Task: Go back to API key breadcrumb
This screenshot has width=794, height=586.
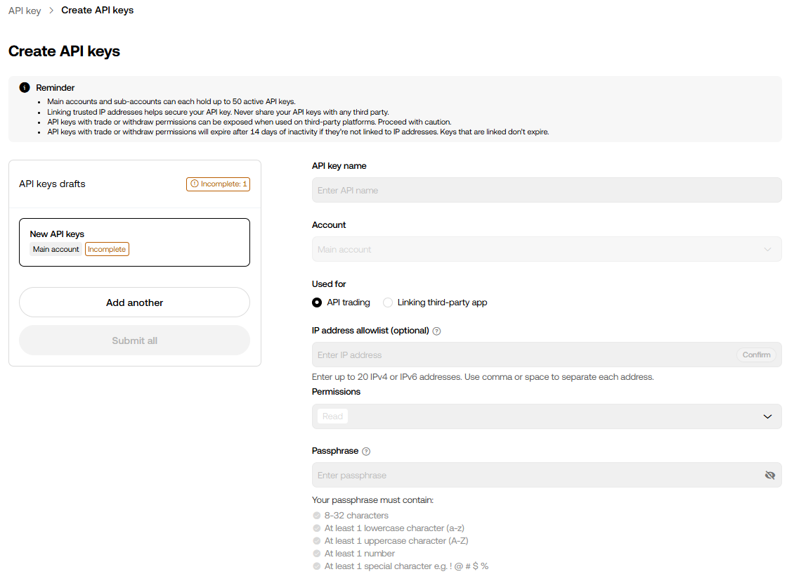Action: (x=25, y=11)
